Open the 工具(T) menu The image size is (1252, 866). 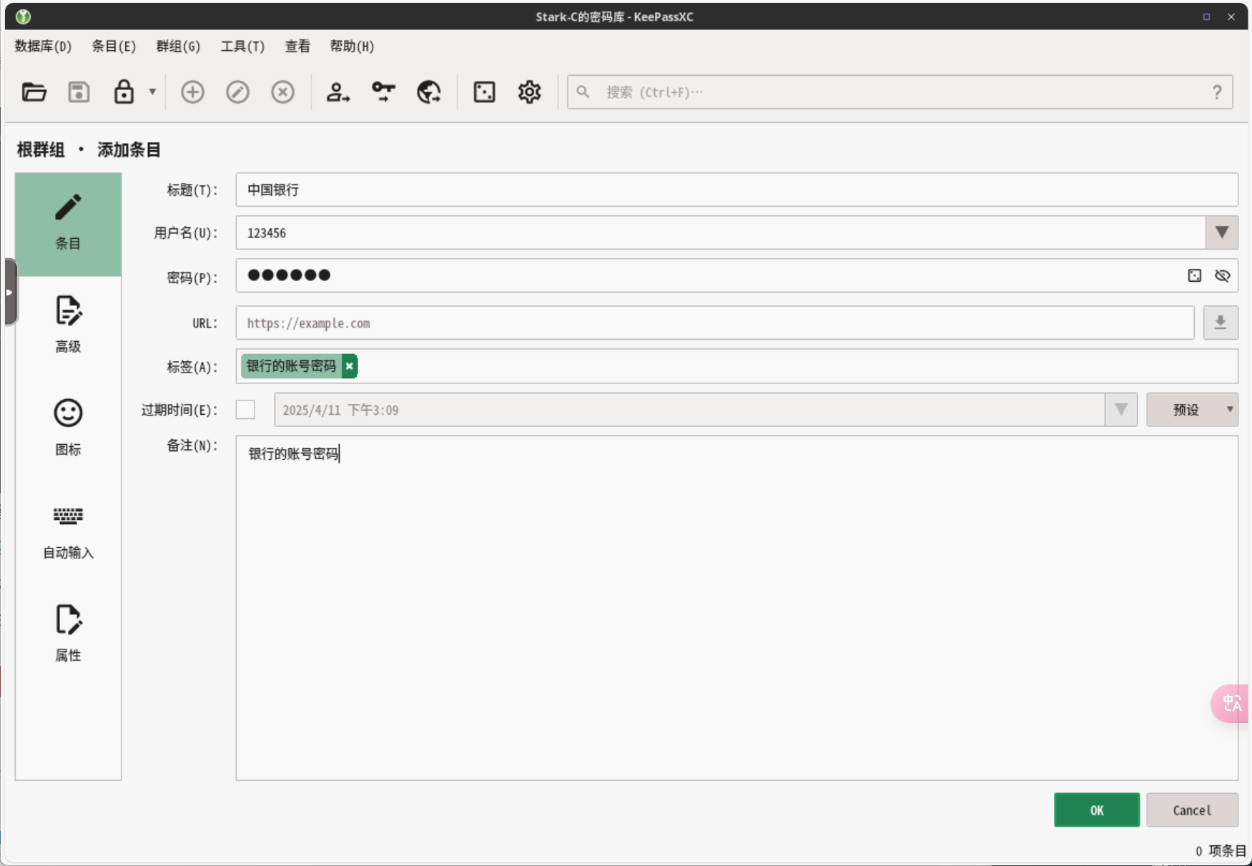(x=242, y=46)
